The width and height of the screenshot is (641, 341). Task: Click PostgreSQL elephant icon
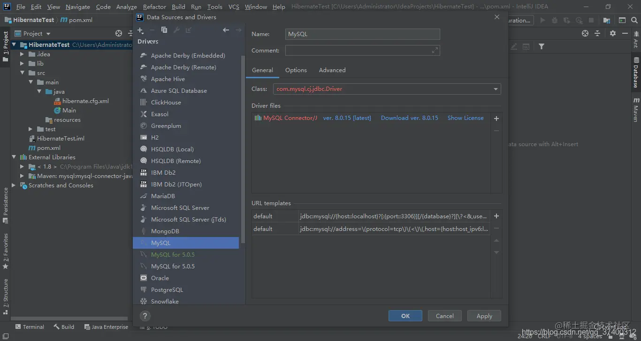144,289
